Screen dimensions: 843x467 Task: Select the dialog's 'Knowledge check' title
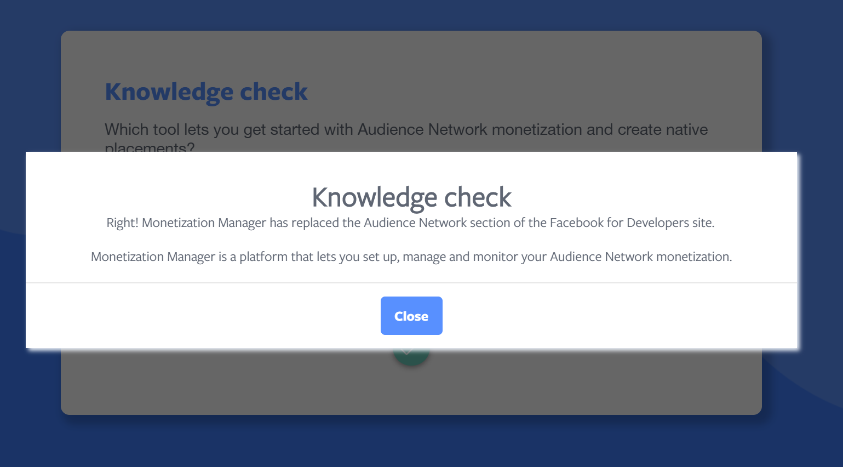coord(411,197)
